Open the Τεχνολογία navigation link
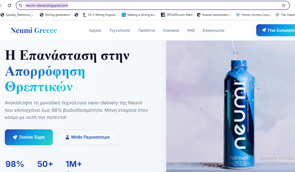 pyautogui.click(x=120, y=30)
